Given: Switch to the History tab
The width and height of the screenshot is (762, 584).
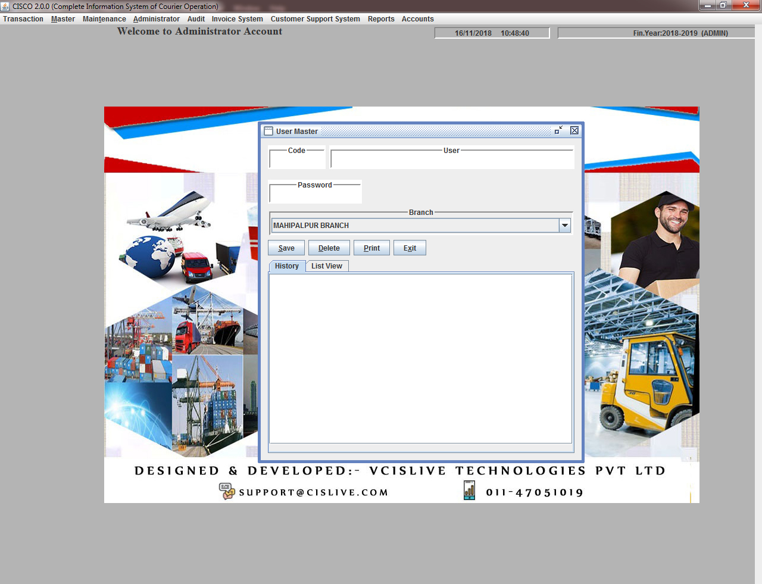Looking at the screenshot, I should [287, 266].
